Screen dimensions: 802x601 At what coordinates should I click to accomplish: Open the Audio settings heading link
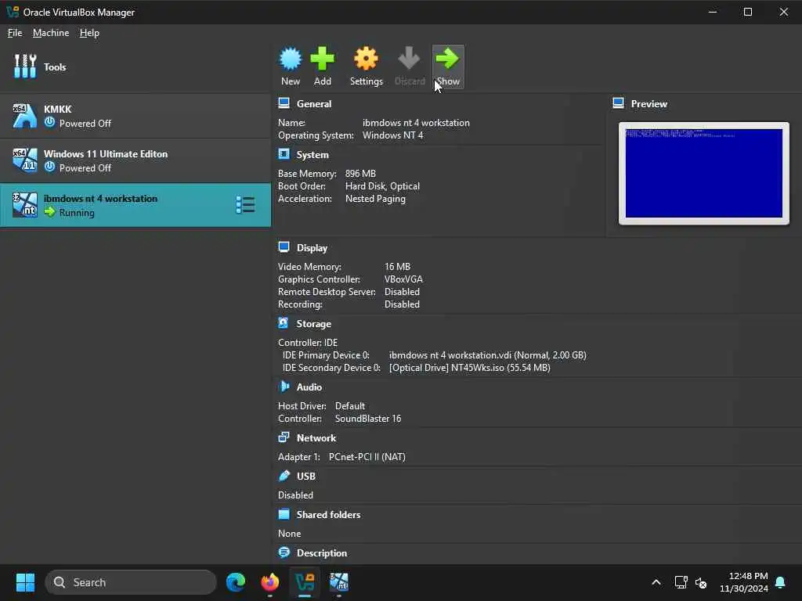[x=309, y=387]
